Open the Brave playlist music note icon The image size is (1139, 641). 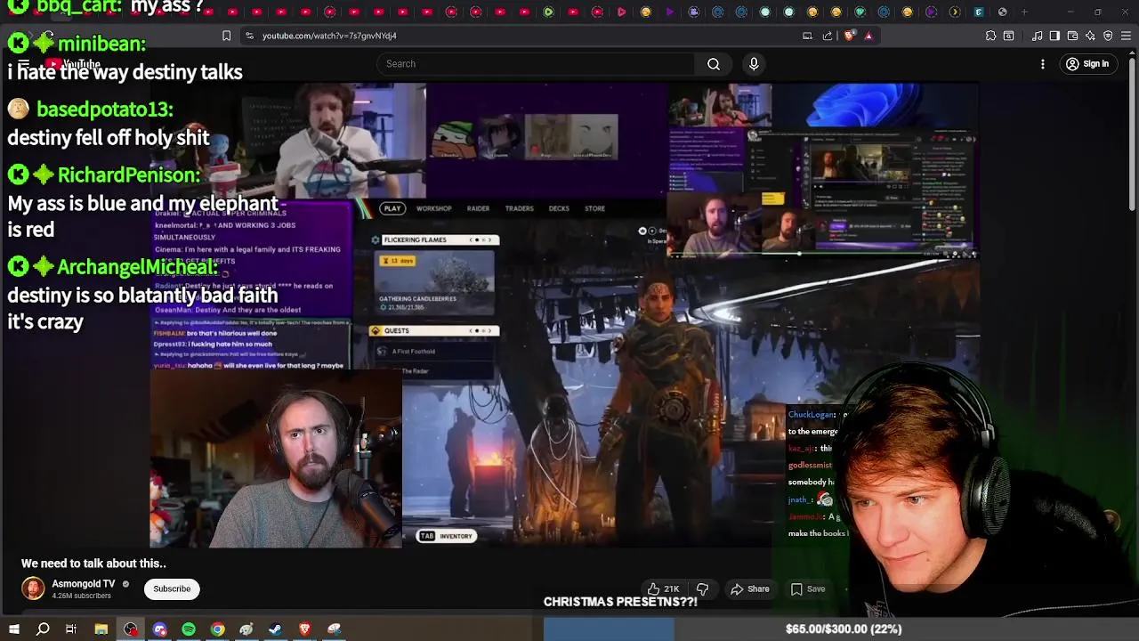[1037, 36]
